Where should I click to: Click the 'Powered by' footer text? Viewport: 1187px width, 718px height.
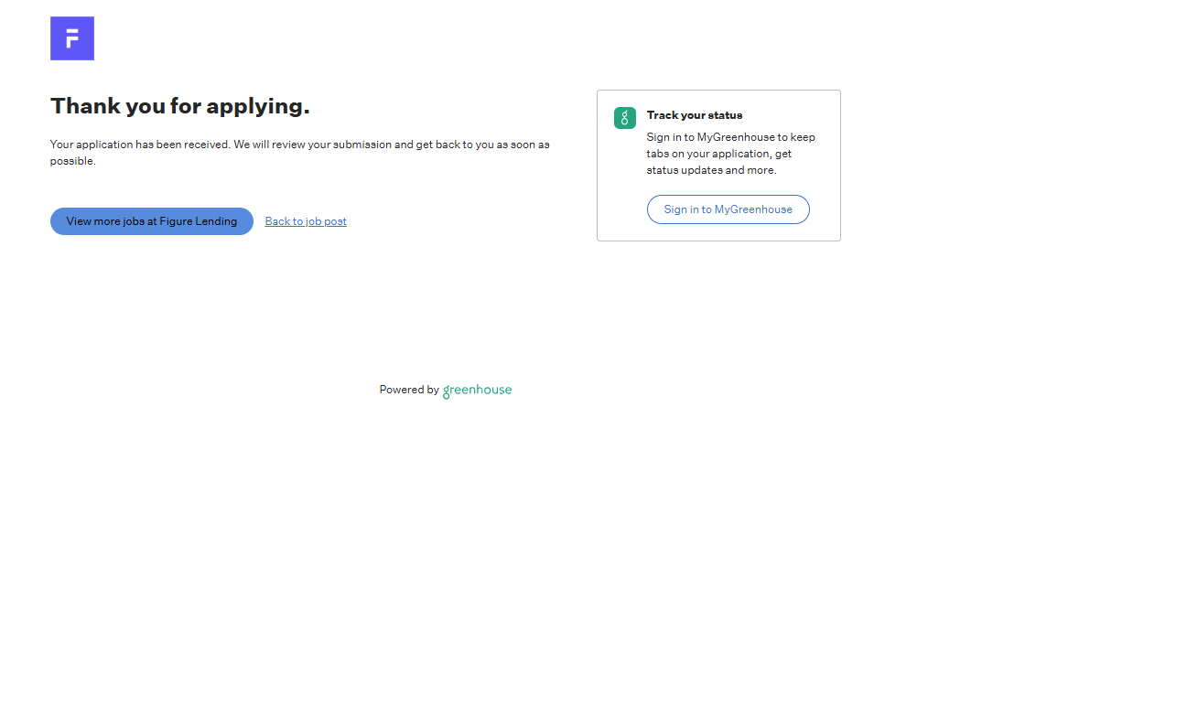[409, 390]
